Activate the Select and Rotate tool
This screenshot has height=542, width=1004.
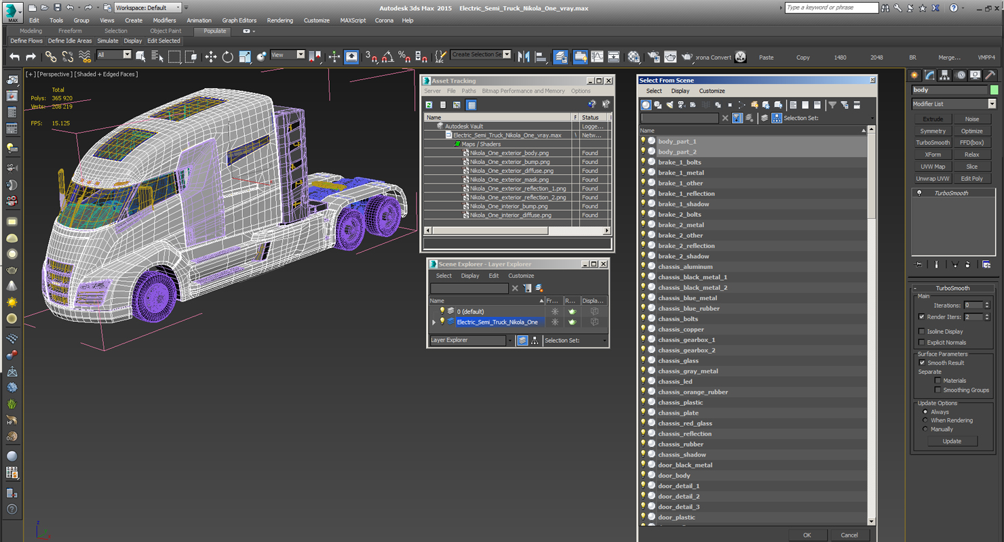[x=228, y=57]
